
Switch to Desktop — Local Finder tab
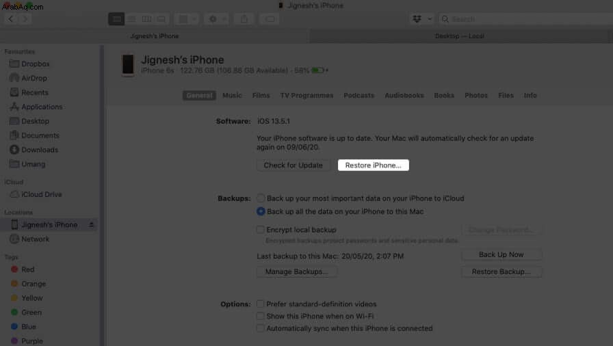pos(459,36)
